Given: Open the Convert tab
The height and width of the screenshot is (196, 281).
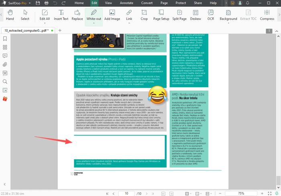Looking at the screenshot, I should click(147, 3).
